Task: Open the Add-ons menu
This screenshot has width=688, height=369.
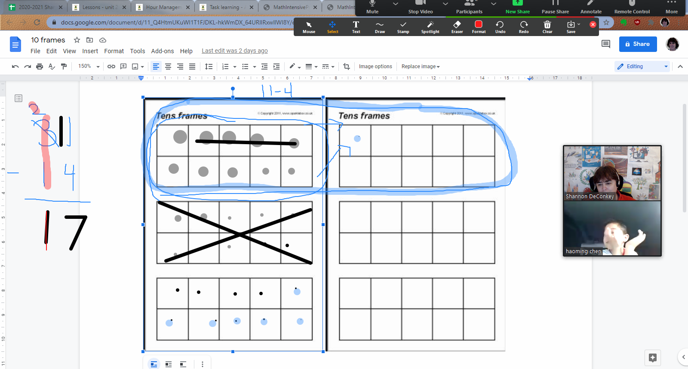Action: 163,51
